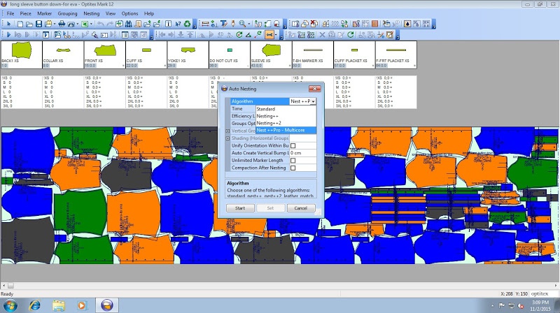The width and height of the screenshot is (560, 313).
Task: Open Media Player taskbar icon
Action: (x=82, y=305)
